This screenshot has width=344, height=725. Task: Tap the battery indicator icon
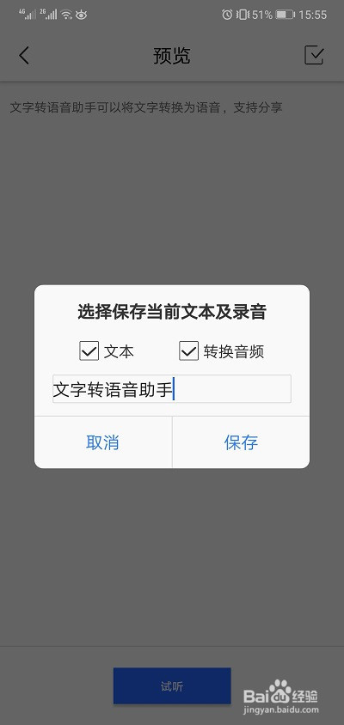coord(286,15)
